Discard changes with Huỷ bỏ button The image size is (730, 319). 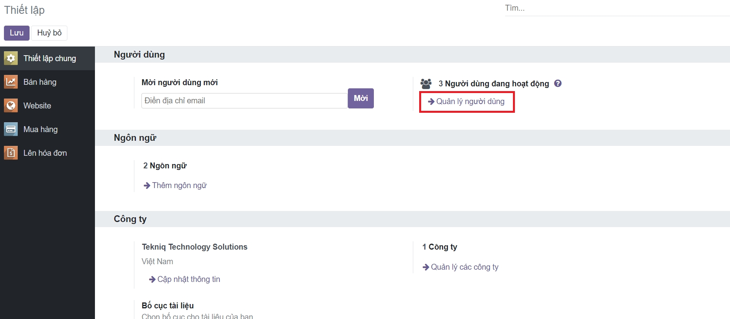pyautogui.click(x=49, y=33)
